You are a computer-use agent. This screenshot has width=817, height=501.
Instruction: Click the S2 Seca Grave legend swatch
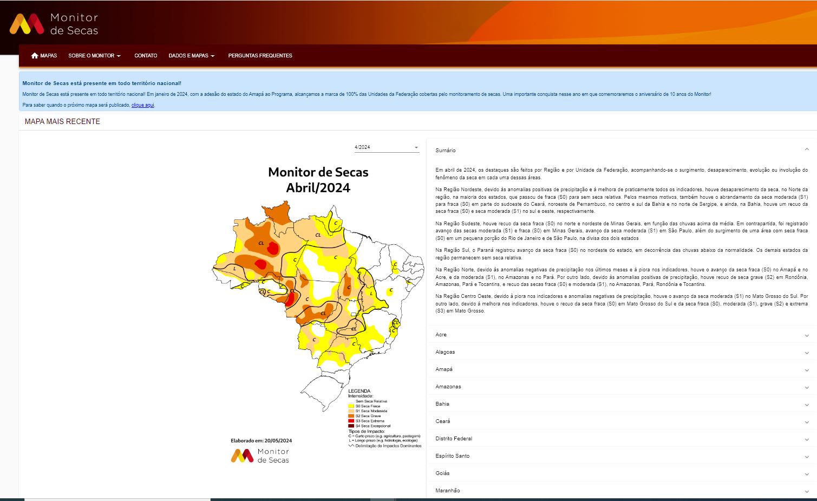click(351, 416)
